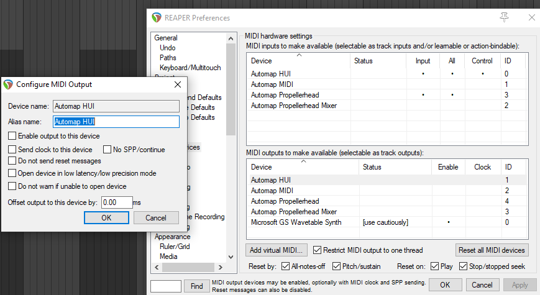Select Appearance in the preferences tree

tap(172, 237)
